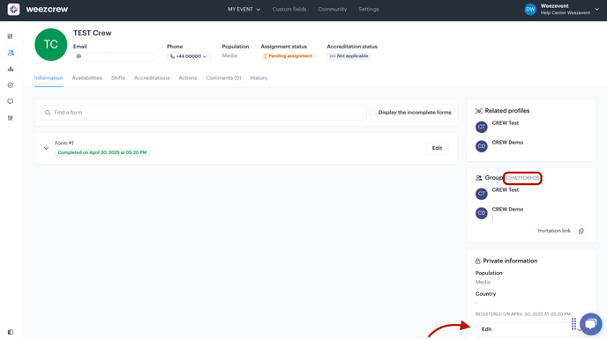607x339 pixels.
Task: Open Community menu
Action: [333, 10]
